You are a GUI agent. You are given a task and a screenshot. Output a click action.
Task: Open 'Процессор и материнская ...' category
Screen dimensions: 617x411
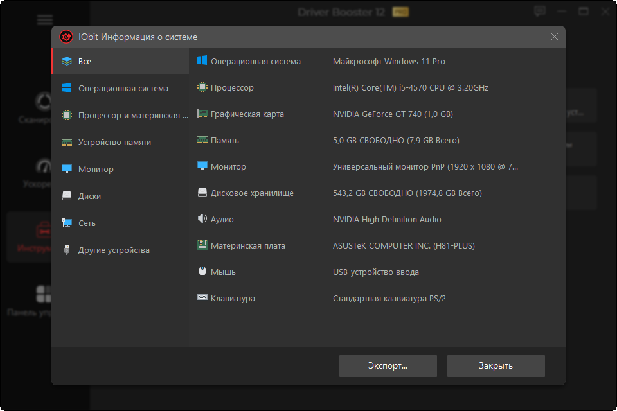tap(120, 115)
